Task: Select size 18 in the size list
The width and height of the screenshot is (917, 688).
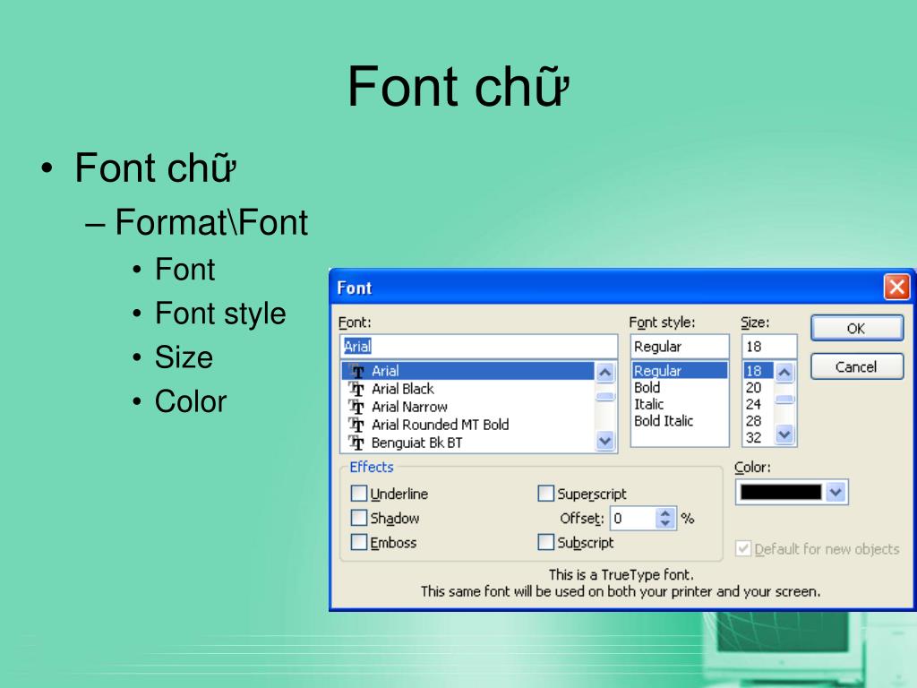Action: [758, 370]
